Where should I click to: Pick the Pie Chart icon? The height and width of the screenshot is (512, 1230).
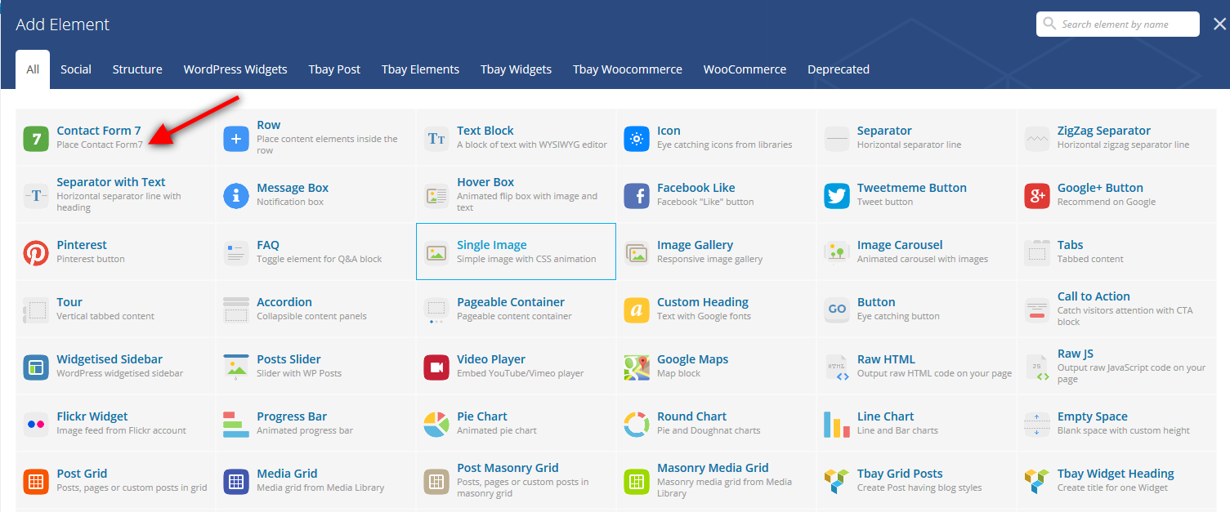pos(436,425)
